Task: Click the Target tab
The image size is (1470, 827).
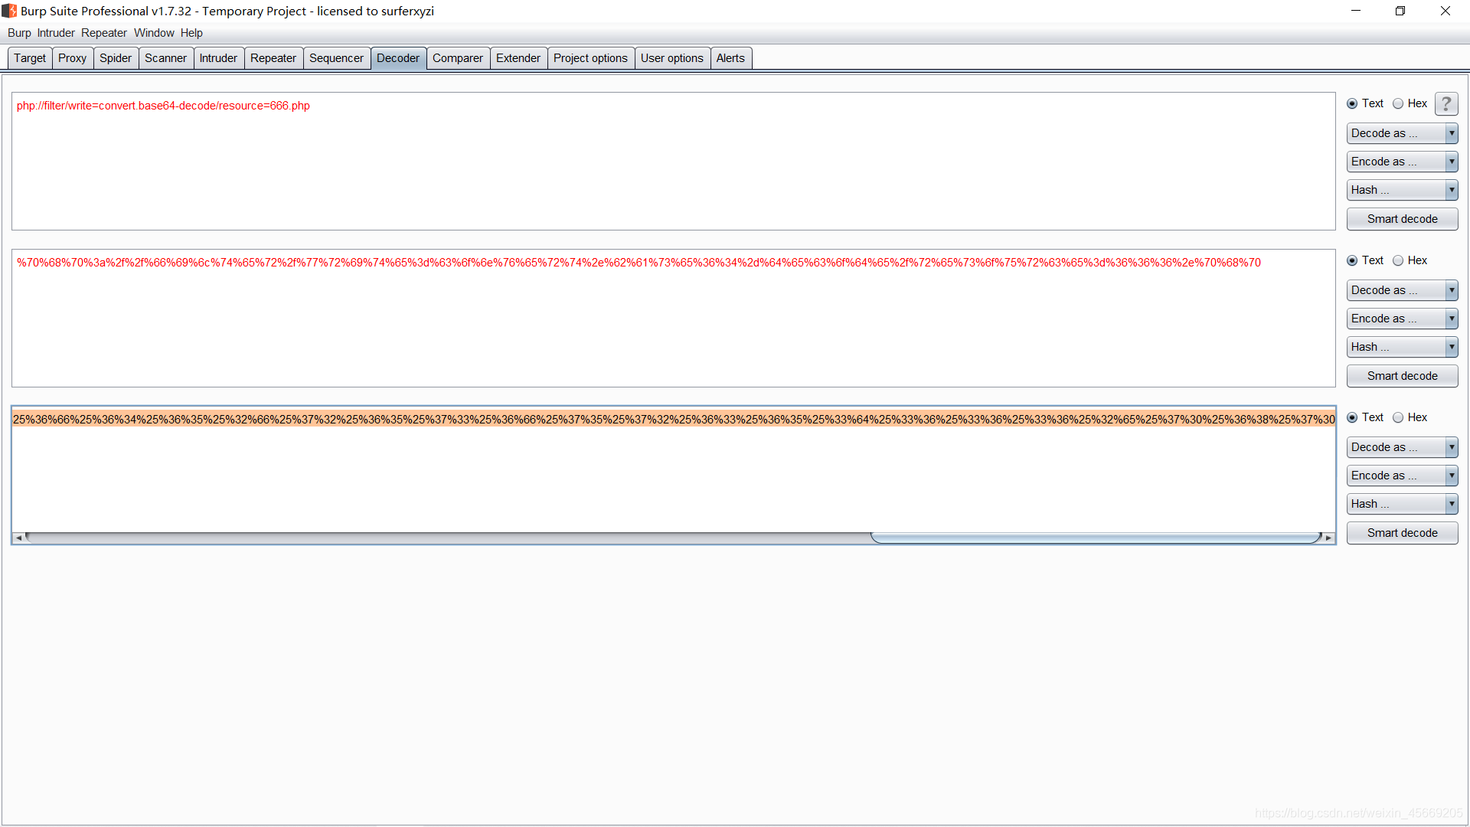Action: click(x=28, y=57)
